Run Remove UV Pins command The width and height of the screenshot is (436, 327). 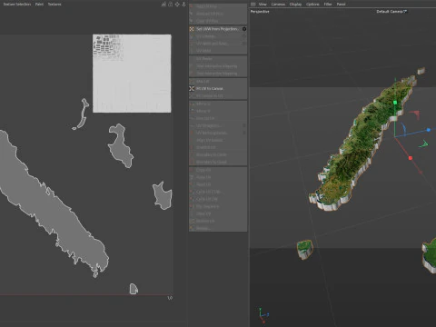click(217, 14)
